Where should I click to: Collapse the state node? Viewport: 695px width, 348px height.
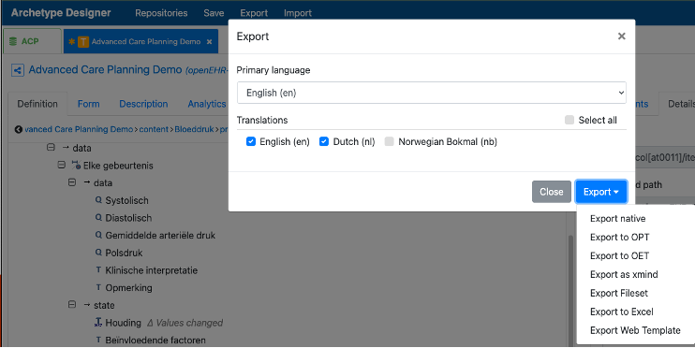pos(72,305)
